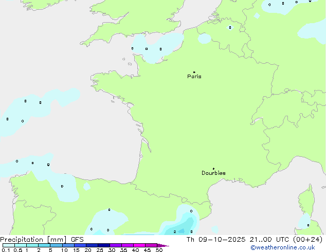This screenshot has height=252, width=326.
Task: Select the 45–50 mm legend color swatch
Action: click(x=151, y=245)
